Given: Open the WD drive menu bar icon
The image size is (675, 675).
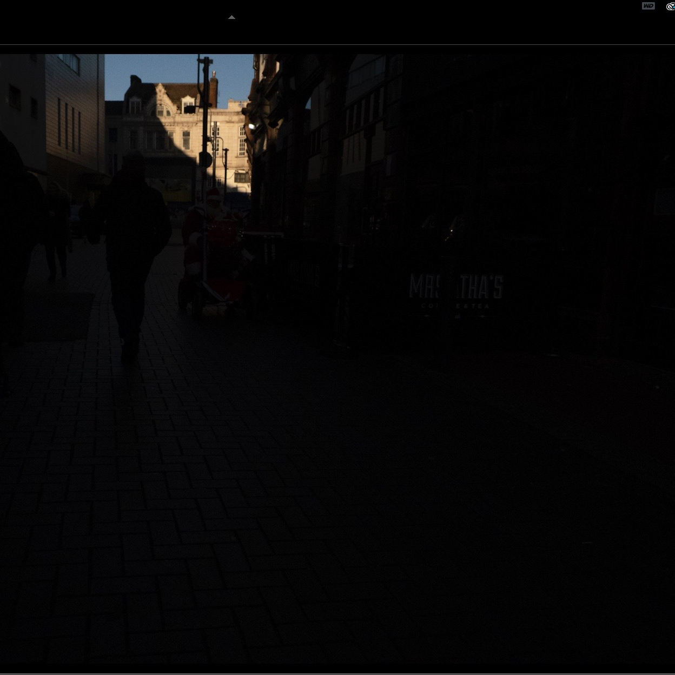Looking at the screenshot, I should [x=648, y=6].
